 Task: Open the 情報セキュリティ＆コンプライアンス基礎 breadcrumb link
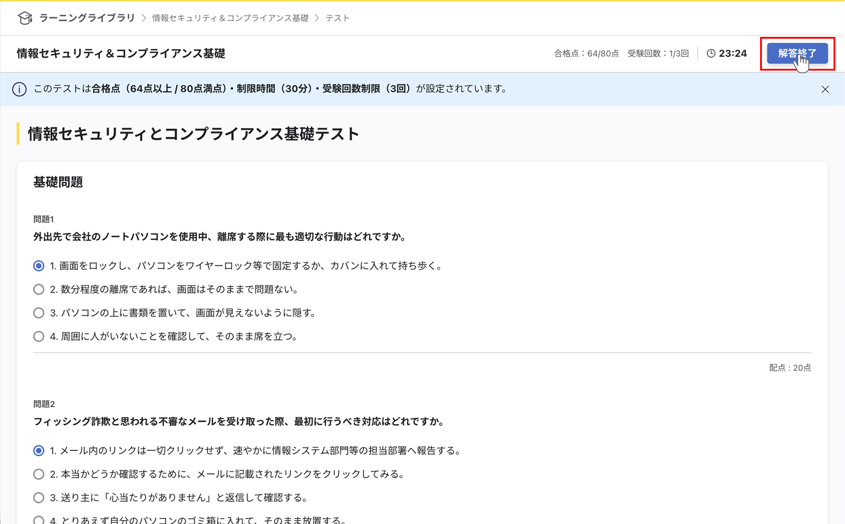coord(230,18)
